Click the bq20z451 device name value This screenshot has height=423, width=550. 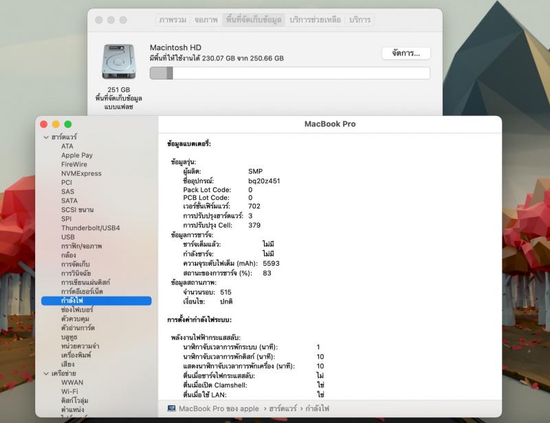264,181
